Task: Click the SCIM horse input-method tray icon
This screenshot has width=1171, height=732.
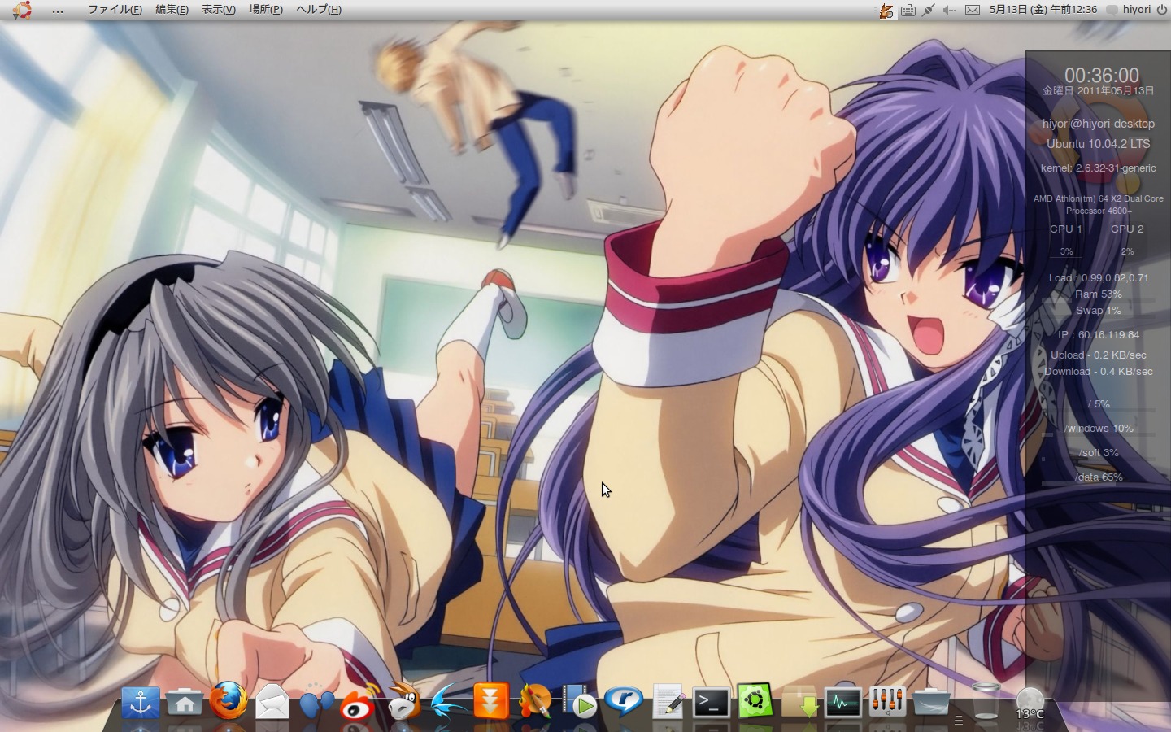Action: 886,10
